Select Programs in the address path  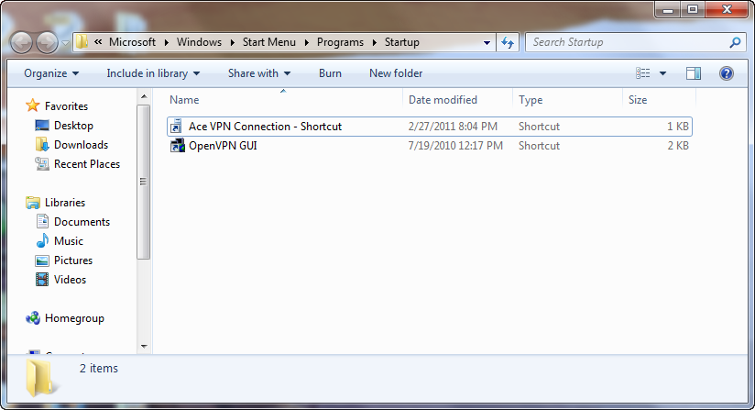[340, 42]
